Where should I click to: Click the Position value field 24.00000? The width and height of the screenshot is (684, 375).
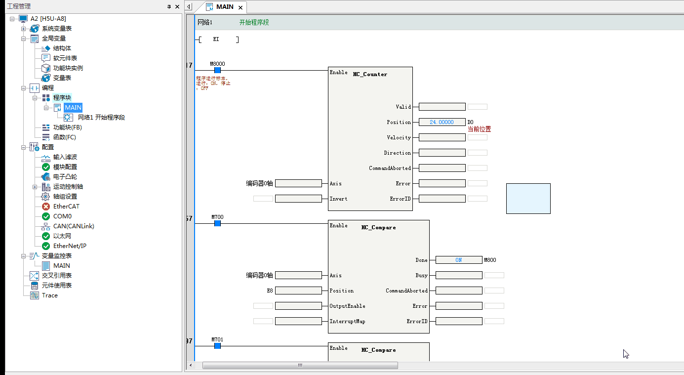442,122
